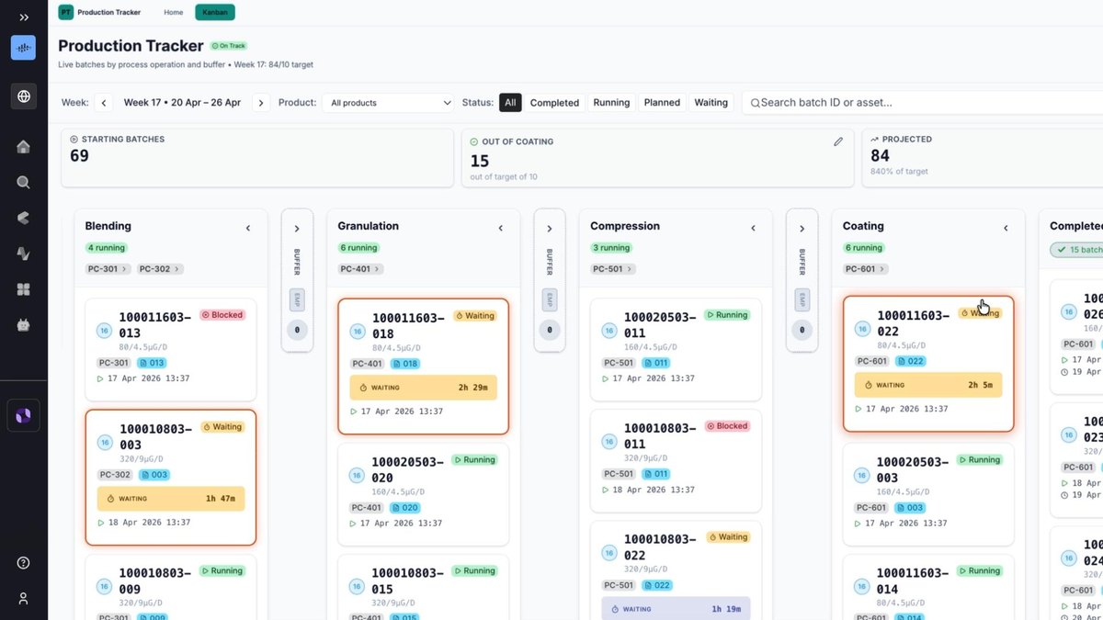This screenshot has height=620, width=1103.
Task: Click the 0 count in Granulation buffer column
Action: 550,330
